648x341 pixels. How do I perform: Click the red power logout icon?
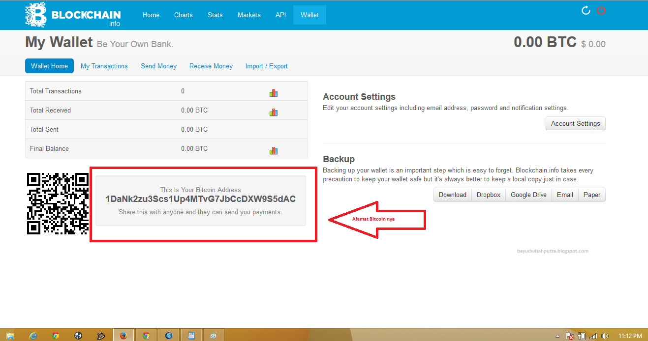601,10
